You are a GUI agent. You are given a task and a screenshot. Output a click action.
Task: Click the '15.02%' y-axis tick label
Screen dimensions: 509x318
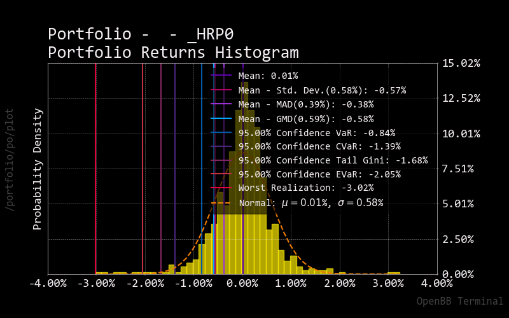[461, 63]
